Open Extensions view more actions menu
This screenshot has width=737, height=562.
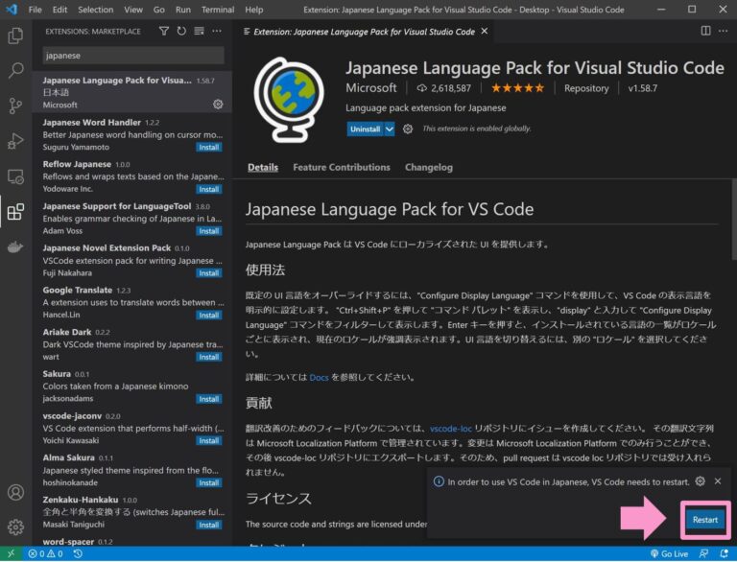(217, 31)
